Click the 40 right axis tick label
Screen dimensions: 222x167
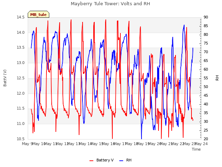206,104
